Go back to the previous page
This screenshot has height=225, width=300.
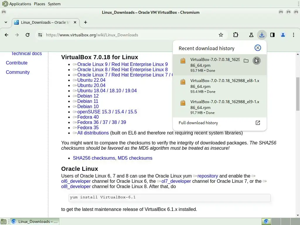[x=6, y=35]
